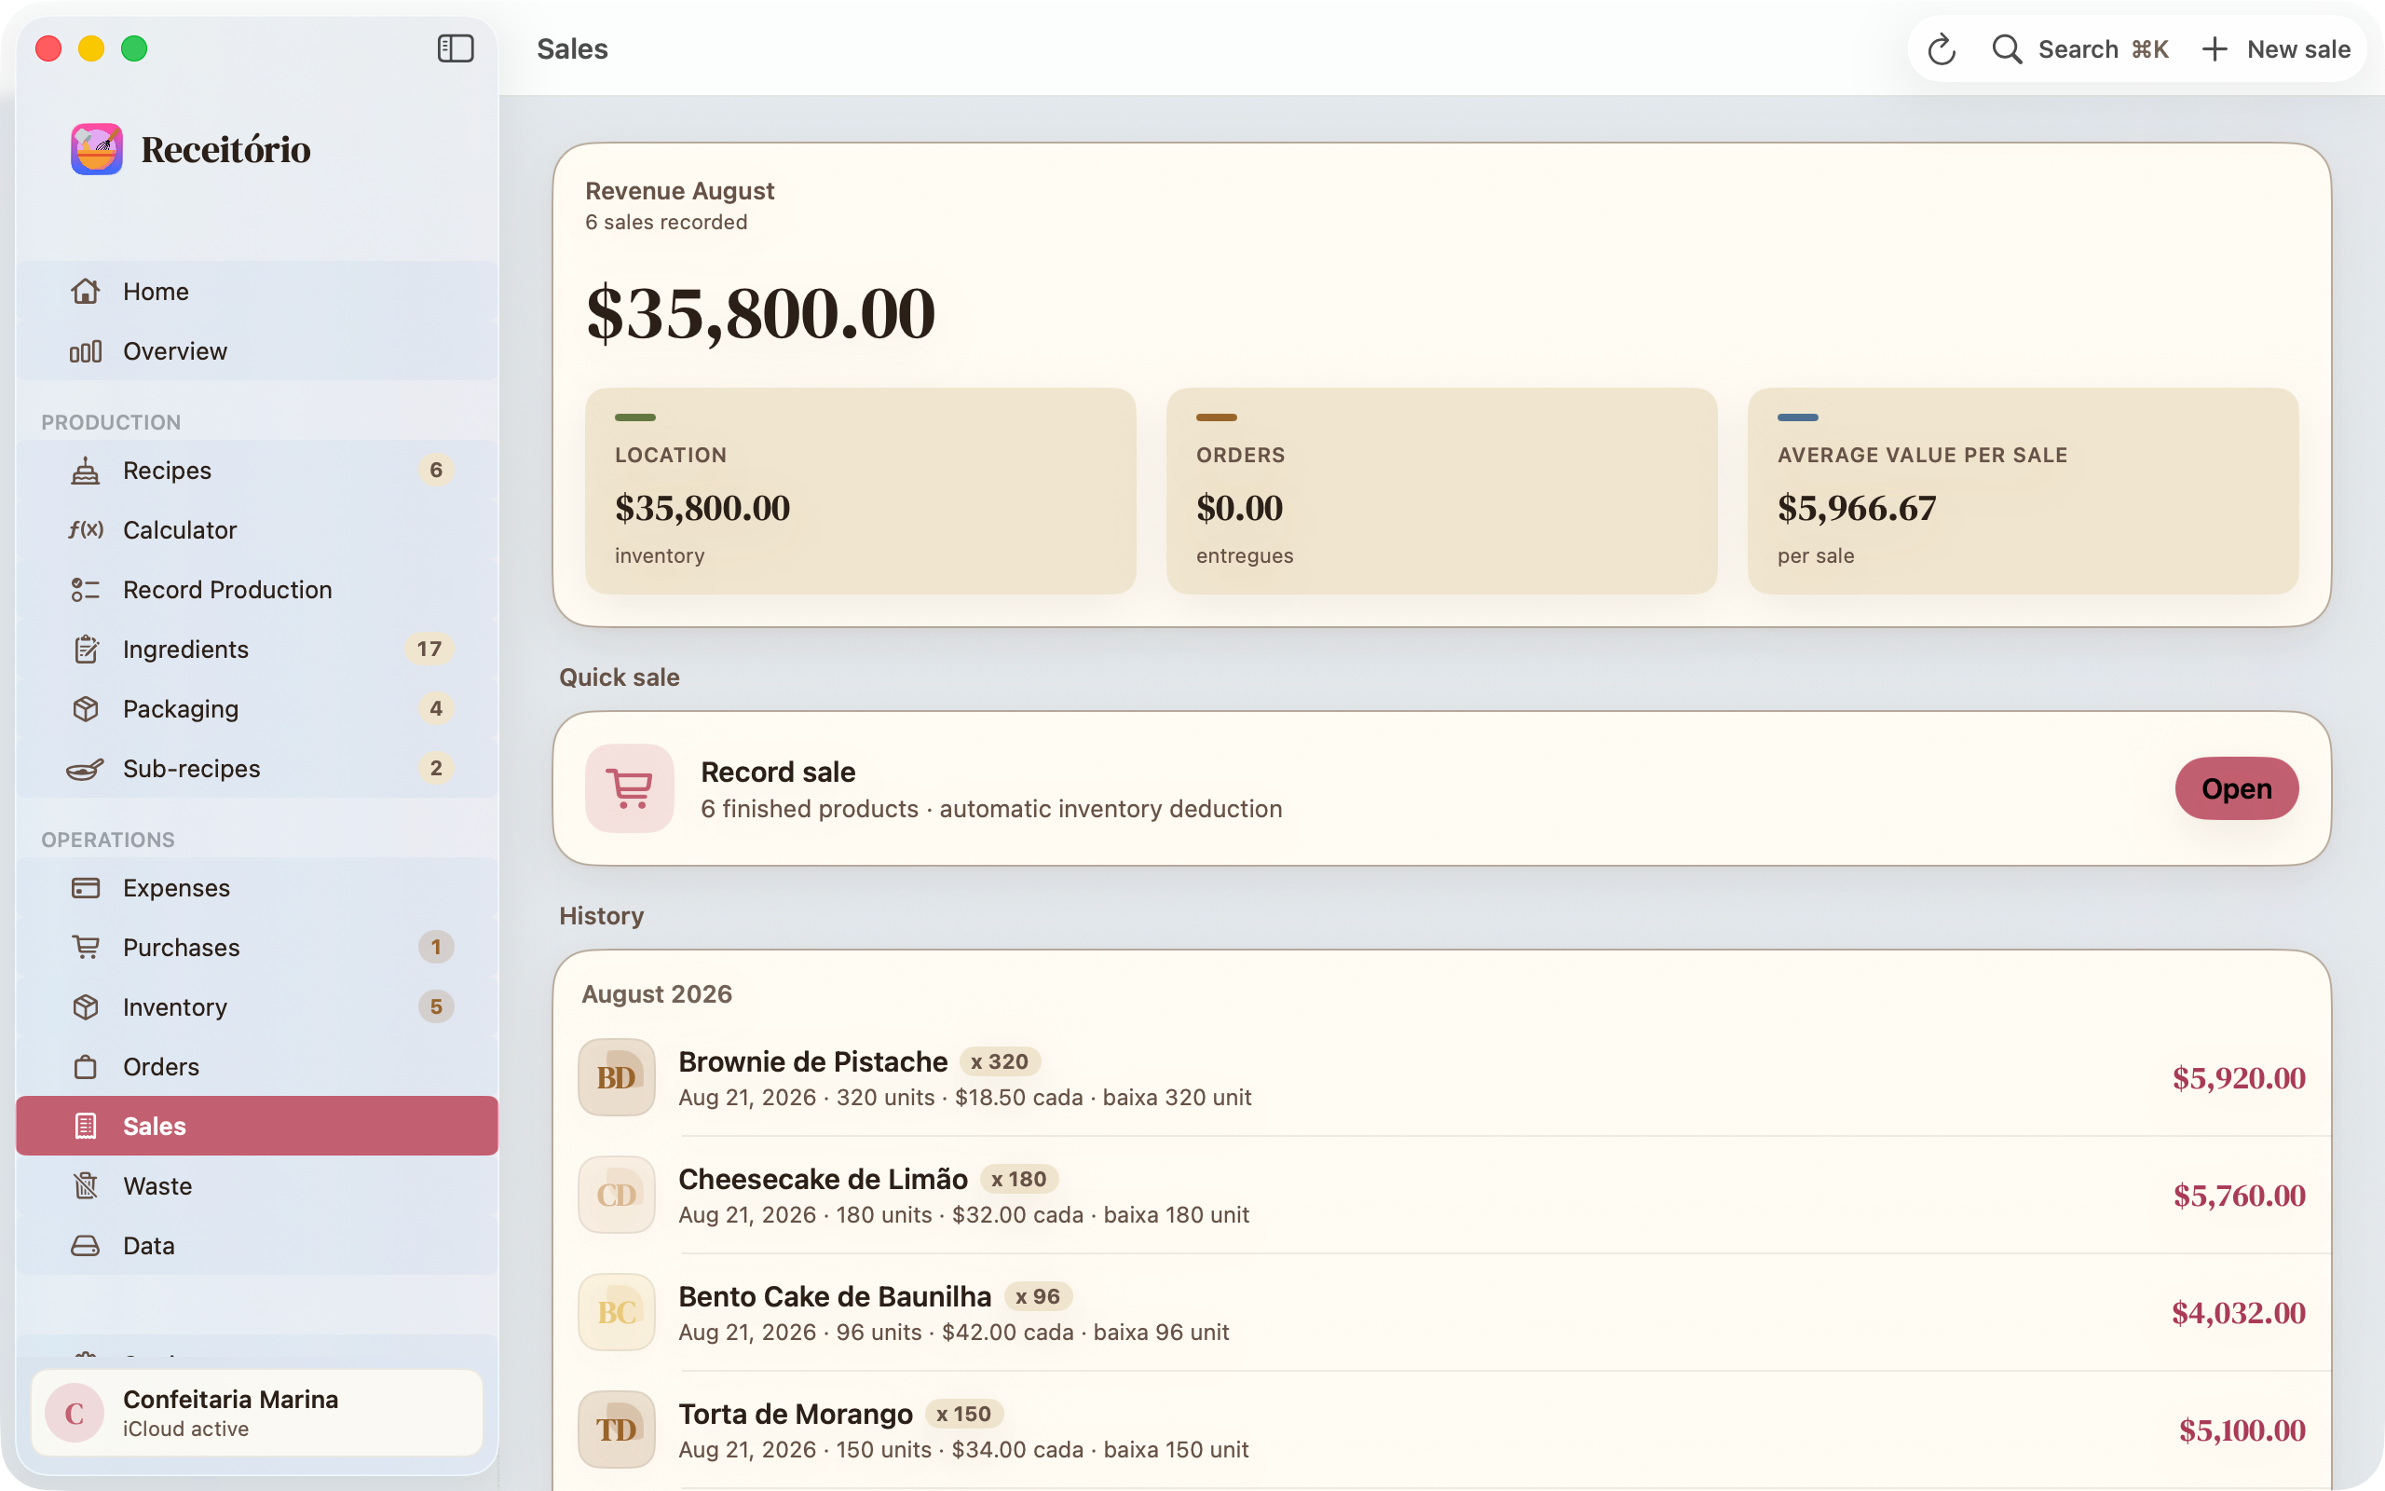Open Sub-recipes section

[257, 768]
